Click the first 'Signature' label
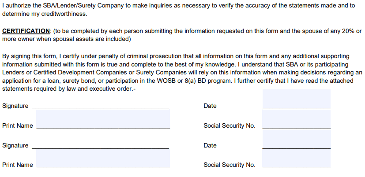 tap(15, 106)
